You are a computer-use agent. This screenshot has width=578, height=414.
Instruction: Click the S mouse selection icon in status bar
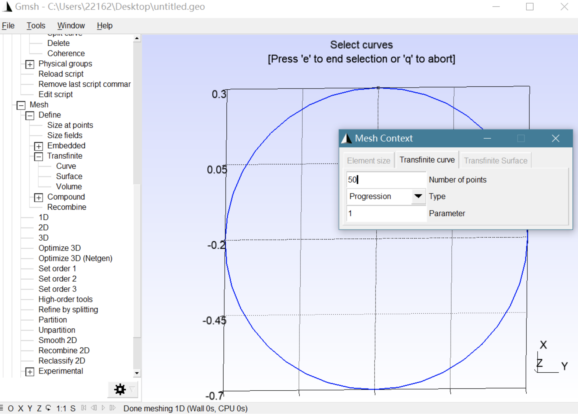click(x=73, y=408)
